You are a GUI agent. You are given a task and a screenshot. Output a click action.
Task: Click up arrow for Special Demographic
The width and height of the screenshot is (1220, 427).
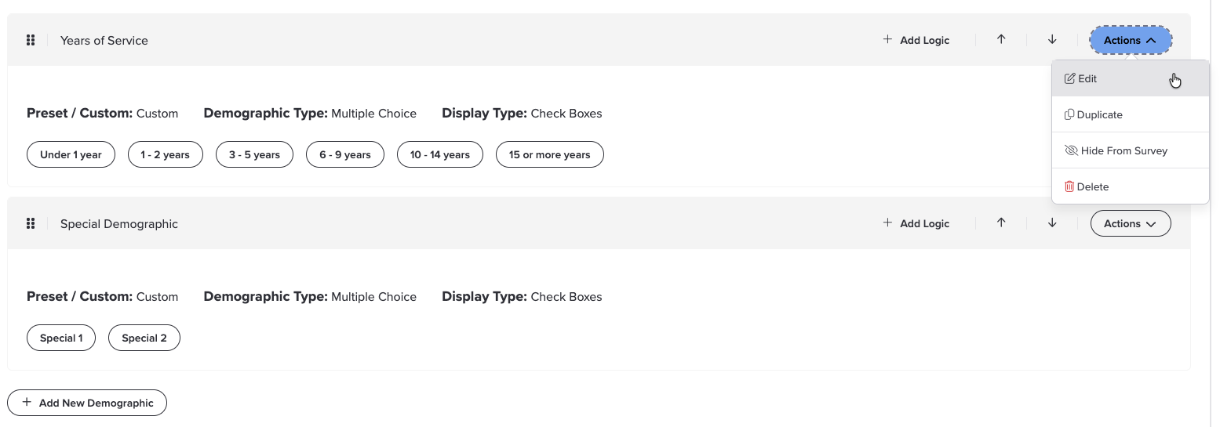tap(1001, 223)
